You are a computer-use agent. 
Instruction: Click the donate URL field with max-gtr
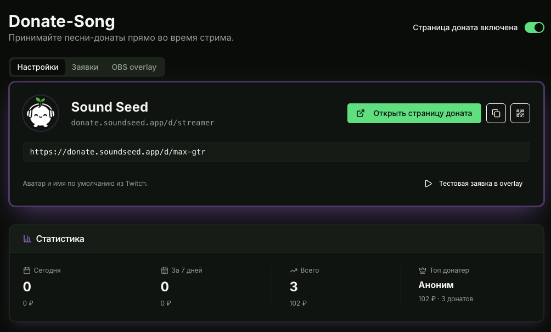[x=276, y=152]
